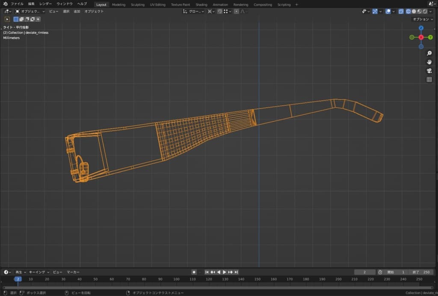Toggle camera view with camera icon
The image size is (438, 296).
pos(429,71)
